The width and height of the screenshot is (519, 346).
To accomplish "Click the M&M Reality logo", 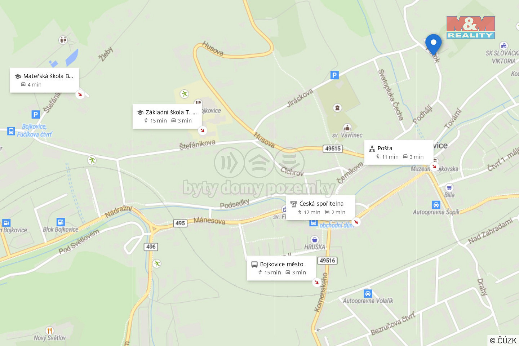I will pyautogui.click(x=471, y=27).
